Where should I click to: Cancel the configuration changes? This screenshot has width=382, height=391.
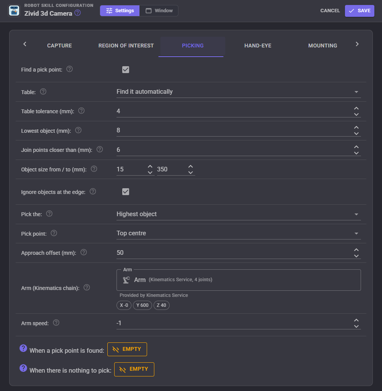330,11
